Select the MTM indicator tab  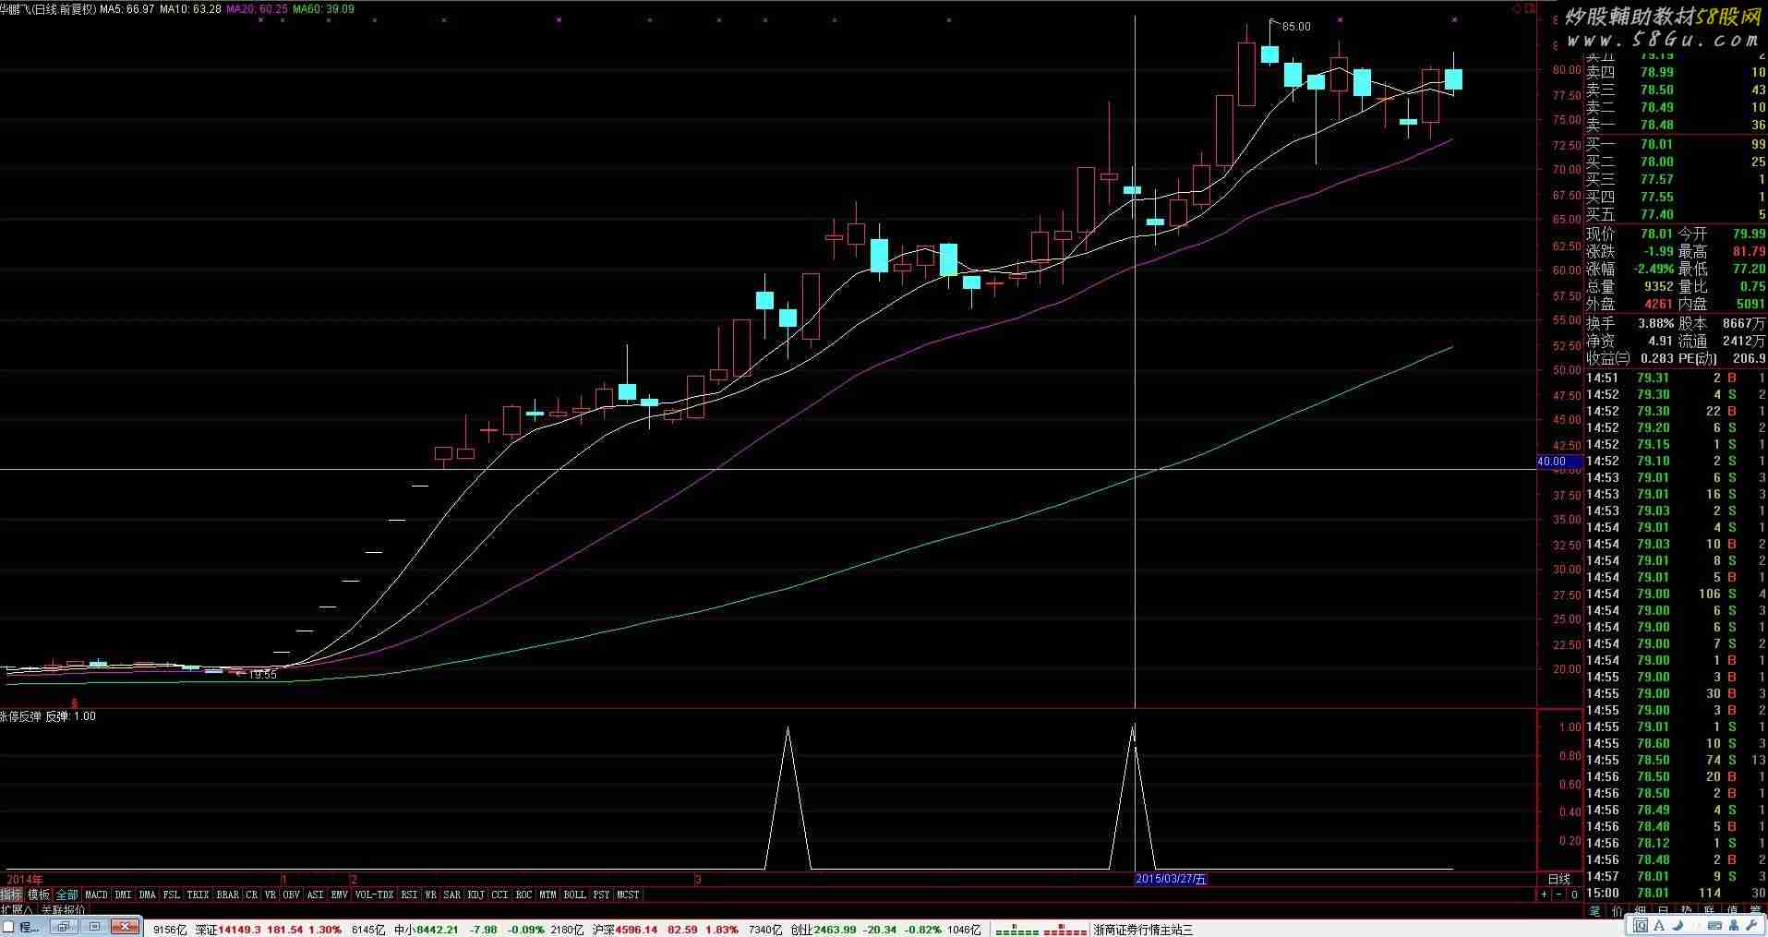tap(547, 895)
